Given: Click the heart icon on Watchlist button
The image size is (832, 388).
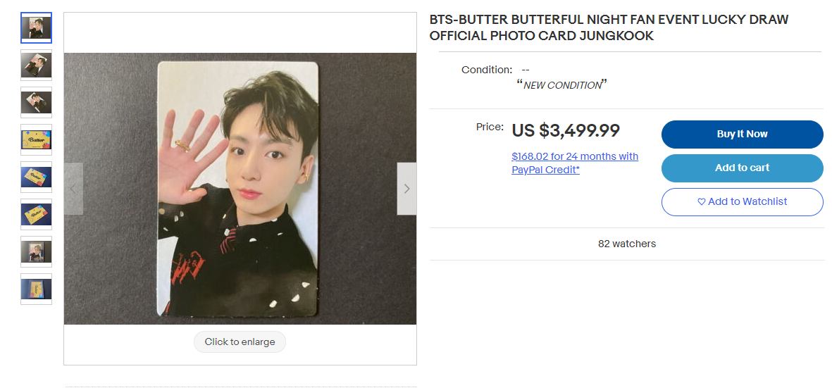Looking at the screenshot, I should pos(701,202).
